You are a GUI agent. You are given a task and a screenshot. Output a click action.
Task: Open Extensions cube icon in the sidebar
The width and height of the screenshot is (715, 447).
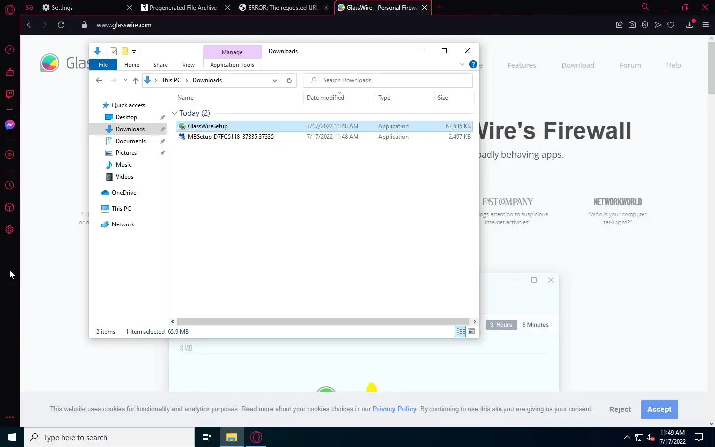10,208
